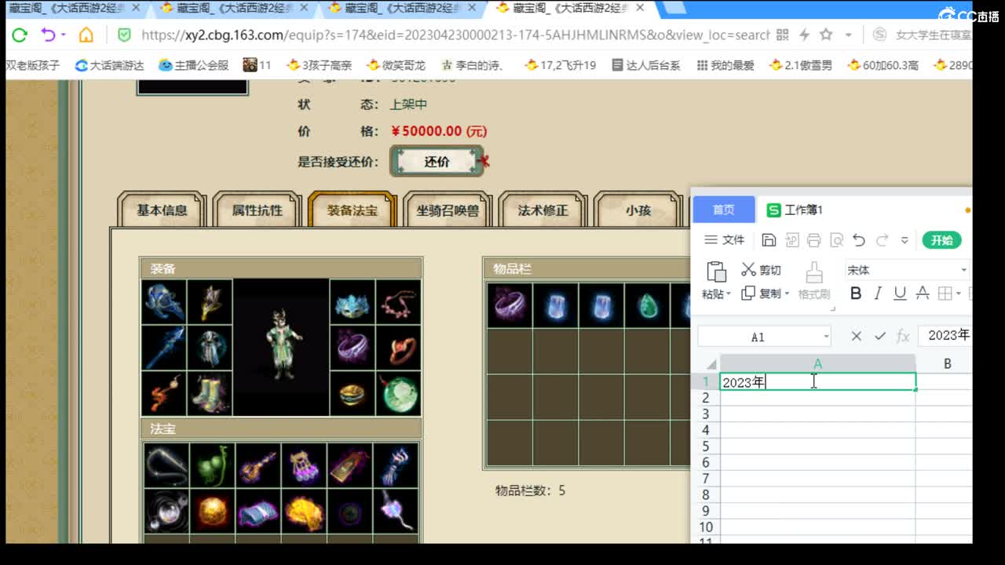
Task: Switch to 属性抗性 tab
Action: coord(257,210)
